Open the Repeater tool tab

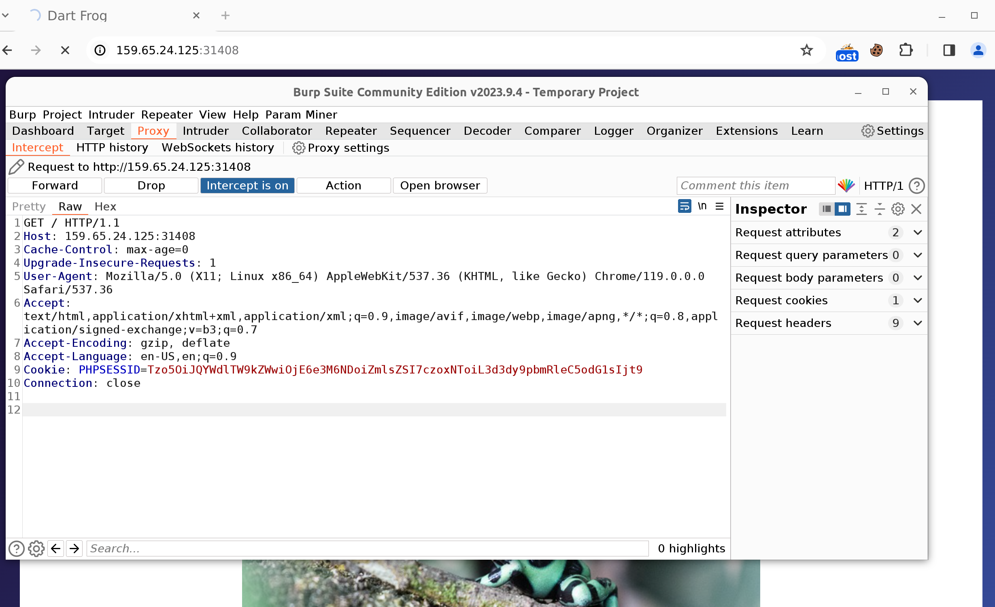coord(351,131)
